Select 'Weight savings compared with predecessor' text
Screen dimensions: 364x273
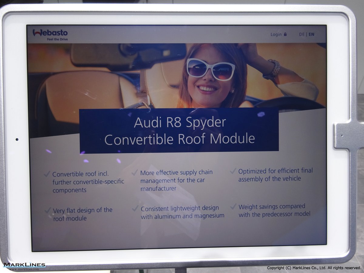[x=274, y=211]
